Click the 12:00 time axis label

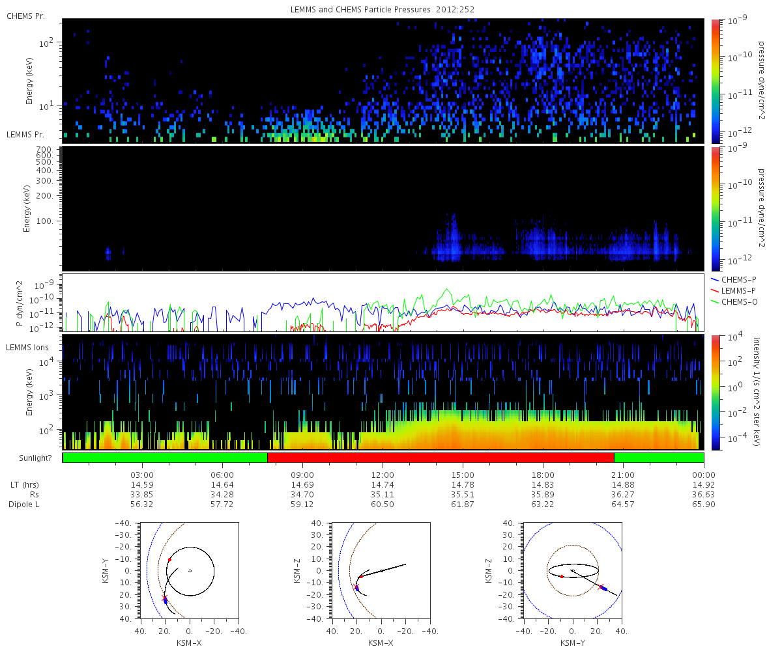coord(383,475)
